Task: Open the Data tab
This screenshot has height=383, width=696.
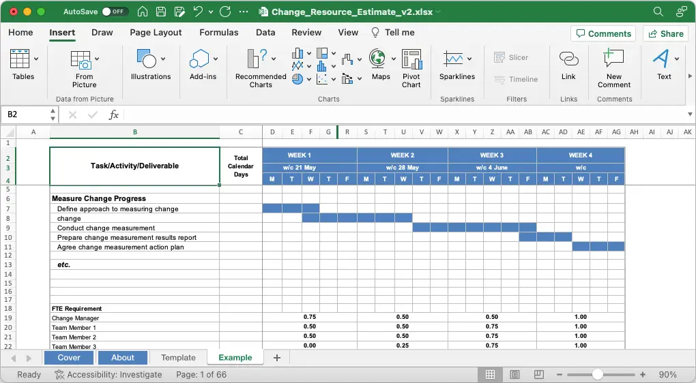Action: pos(265,32)
